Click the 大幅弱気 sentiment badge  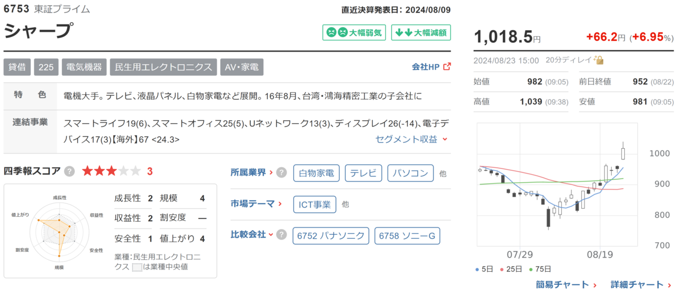tap(355, 32)
